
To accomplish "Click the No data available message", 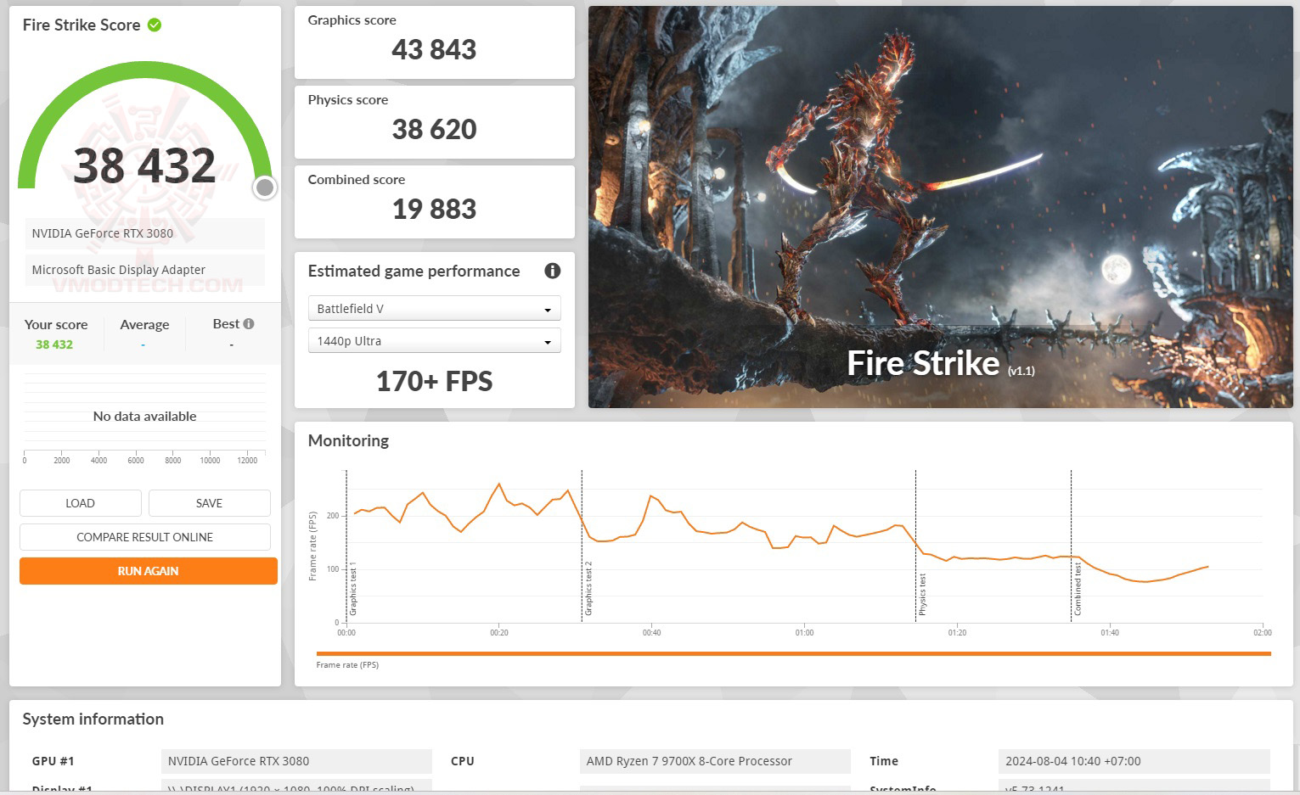I will click(x=144, y=416).
